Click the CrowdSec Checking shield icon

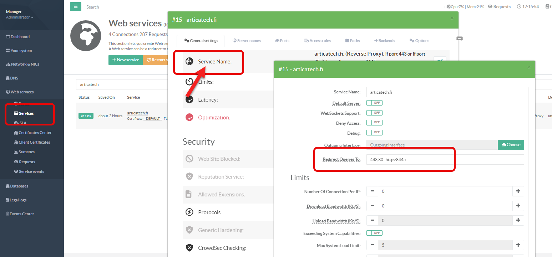point(189,248)
